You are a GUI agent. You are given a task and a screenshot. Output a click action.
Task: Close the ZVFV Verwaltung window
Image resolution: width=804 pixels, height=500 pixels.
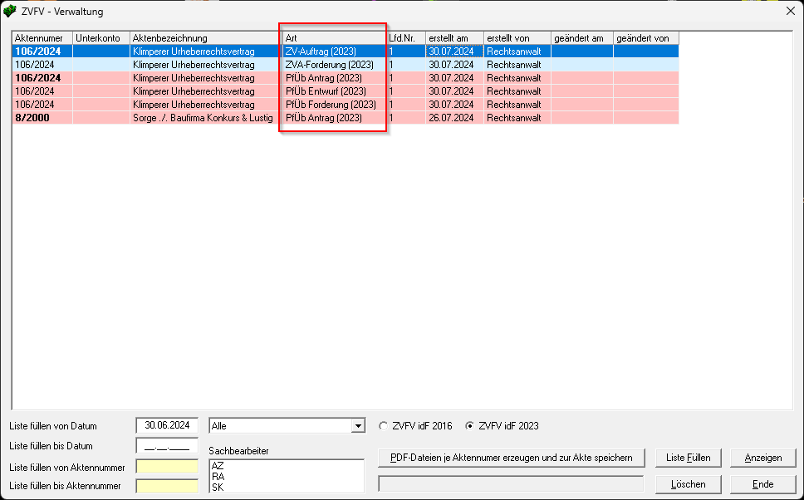click(x=789, y=12)
